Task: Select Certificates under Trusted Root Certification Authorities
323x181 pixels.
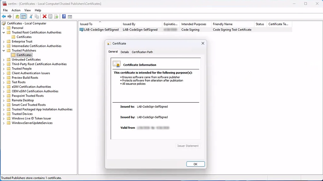Action: click(24, 37)
